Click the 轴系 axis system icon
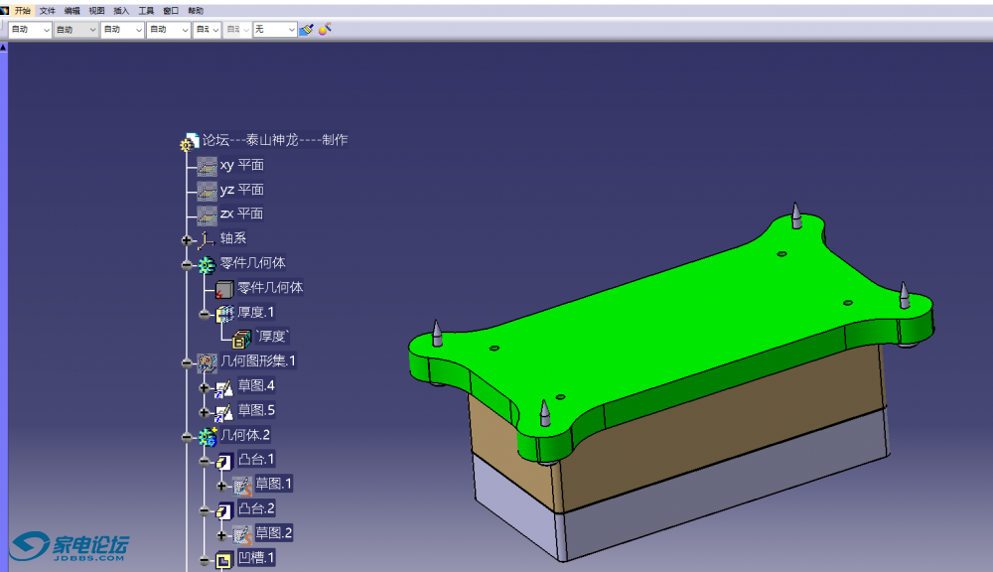 [207, 238]
